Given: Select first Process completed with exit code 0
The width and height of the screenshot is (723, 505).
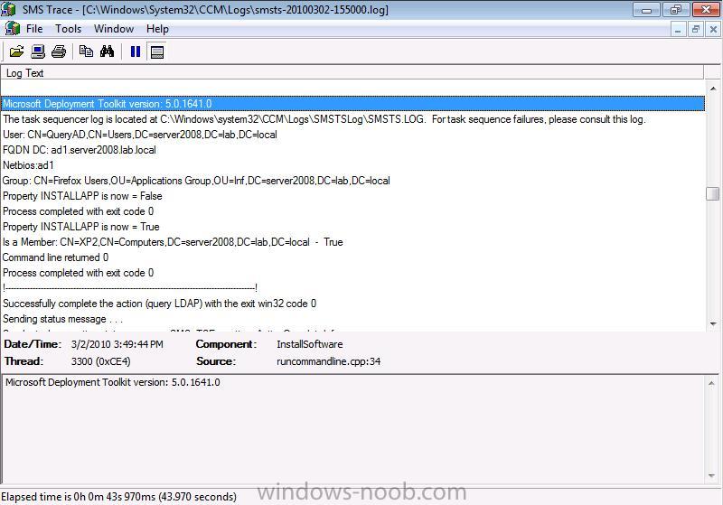Looking at the screenshot, I should pyautogui.click(x=353, y=211).
